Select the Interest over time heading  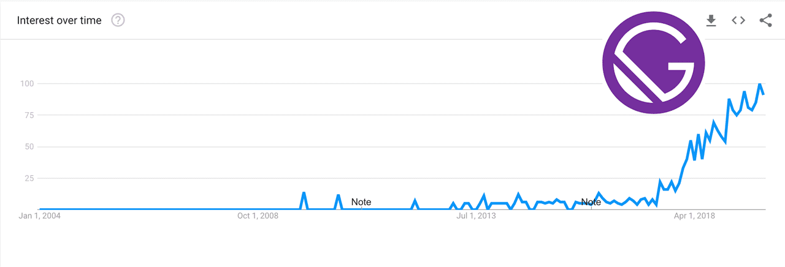(x=59, y=20)
